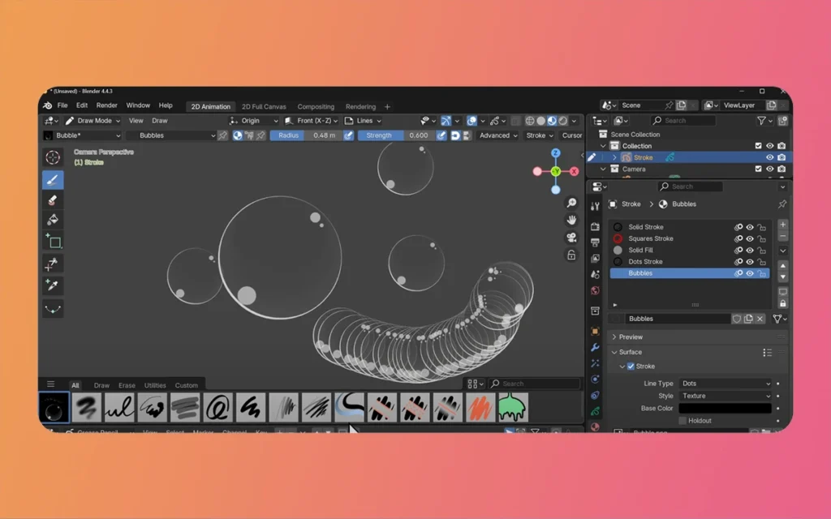Screen dimensions: 831x519
Task: Click the Blender logo icon
Action: [x=48, y=105]
